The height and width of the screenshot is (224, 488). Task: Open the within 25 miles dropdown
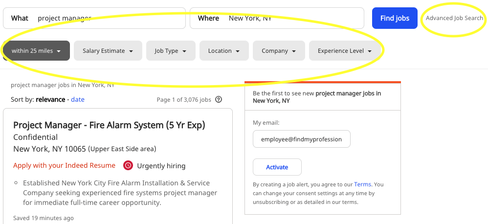pyautogui.click(x=36, y=51)
